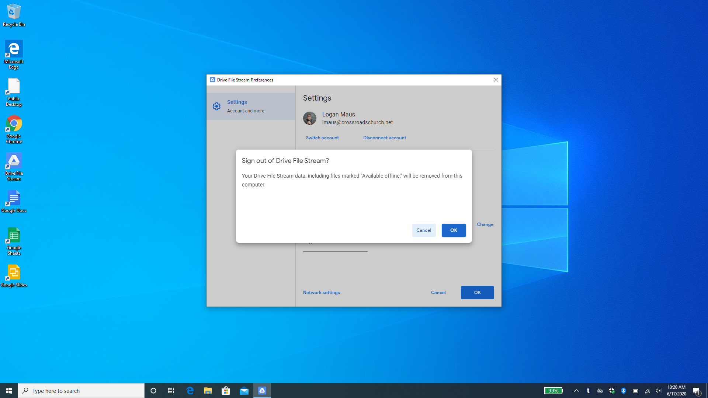The height and width of the screenshot is (398, 708).
Task: Cancel the sign out confirmation dialog
Action: [x=424, y=230]
